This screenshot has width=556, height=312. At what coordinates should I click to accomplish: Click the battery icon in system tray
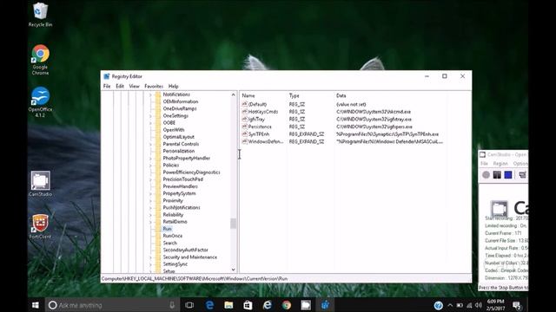[x=460, y=305]
